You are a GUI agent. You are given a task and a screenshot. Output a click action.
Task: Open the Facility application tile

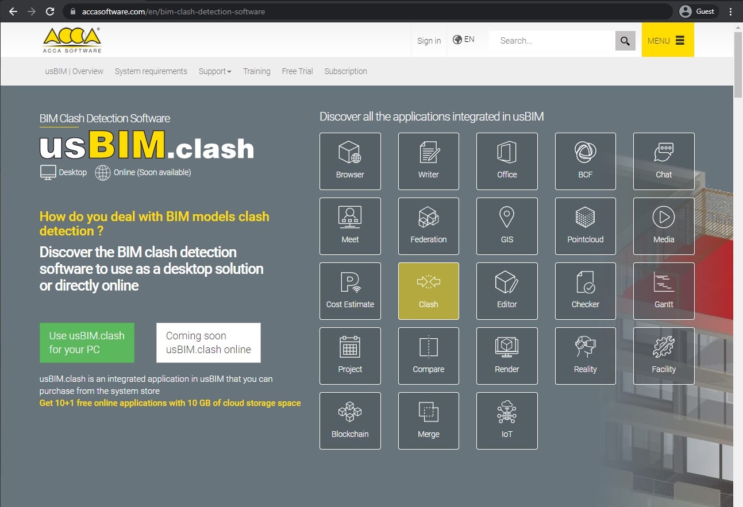click(664, 356)
